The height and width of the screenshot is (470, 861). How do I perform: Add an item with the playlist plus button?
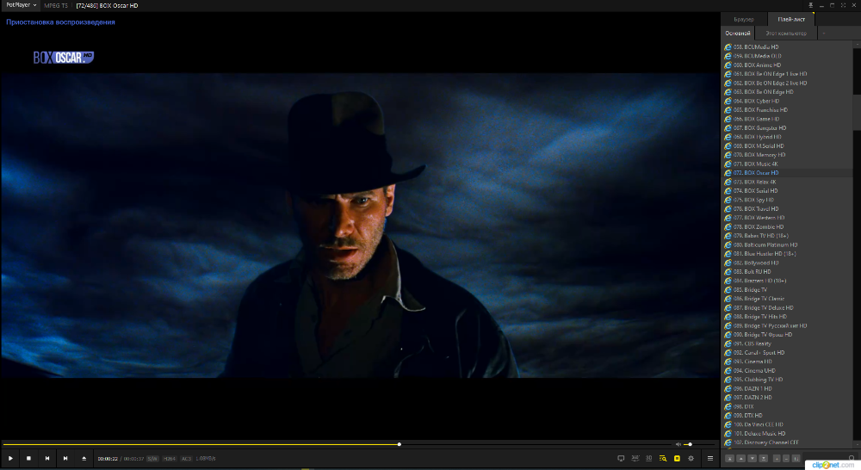777,459
